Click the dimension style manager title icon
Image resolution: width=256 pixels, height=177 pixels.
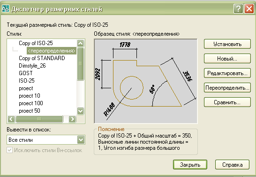[5, 8]
